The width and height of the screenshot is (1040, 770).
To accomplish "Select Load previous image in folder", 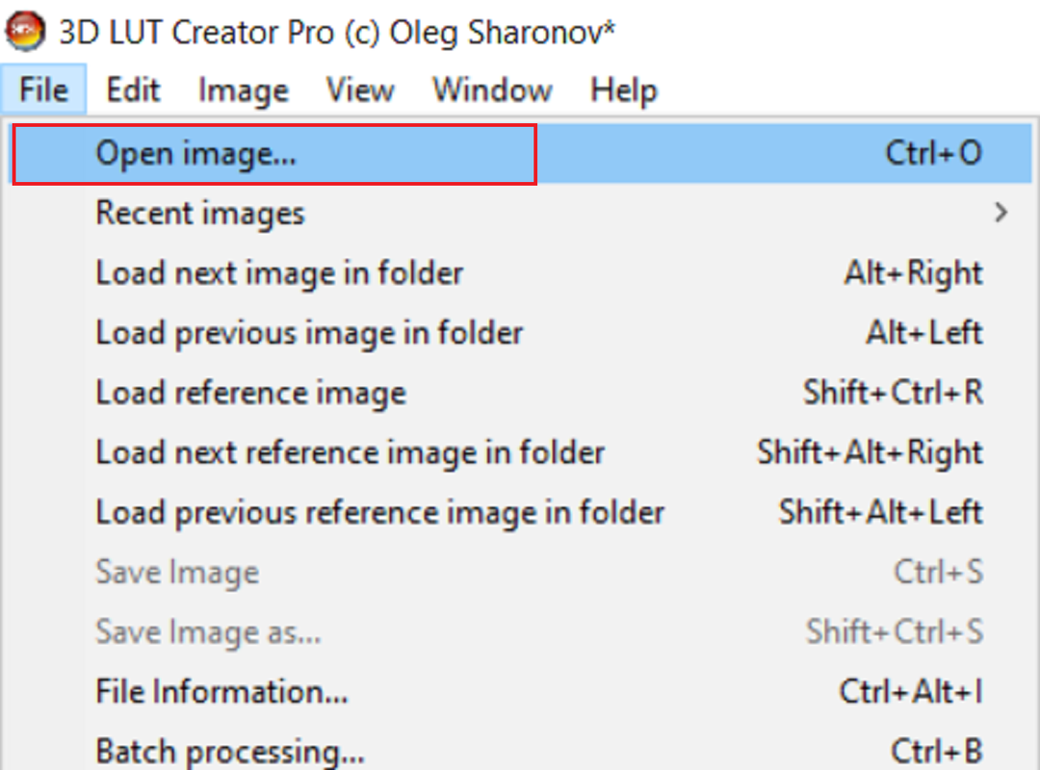I will tap(521, 333).
